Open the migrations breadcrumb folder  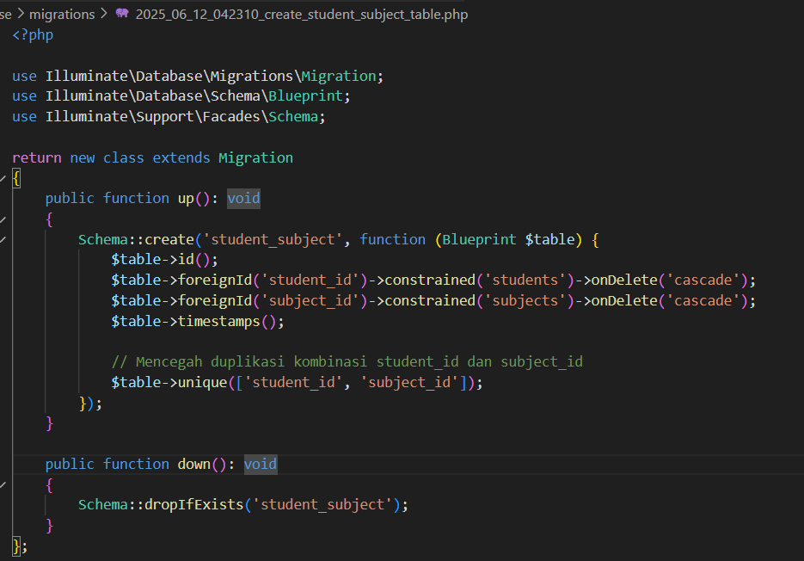point(62,15)
